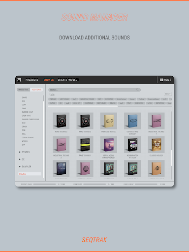
Task: Toggle the DISTORTED tag filter
Action: point(109,99)
